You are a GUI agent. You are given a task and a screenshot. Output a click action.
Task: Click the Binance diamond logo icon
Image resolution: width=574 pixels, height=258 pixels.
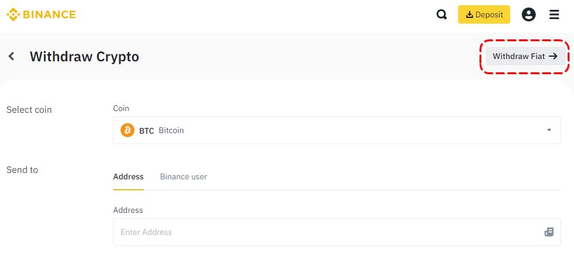pyautogui.click(x=13, y=14)
